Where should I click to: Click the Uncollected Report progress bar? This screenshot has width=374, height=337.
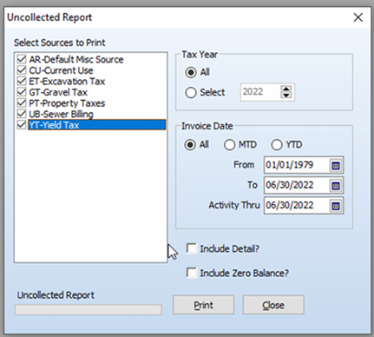[x=89, y=309]
